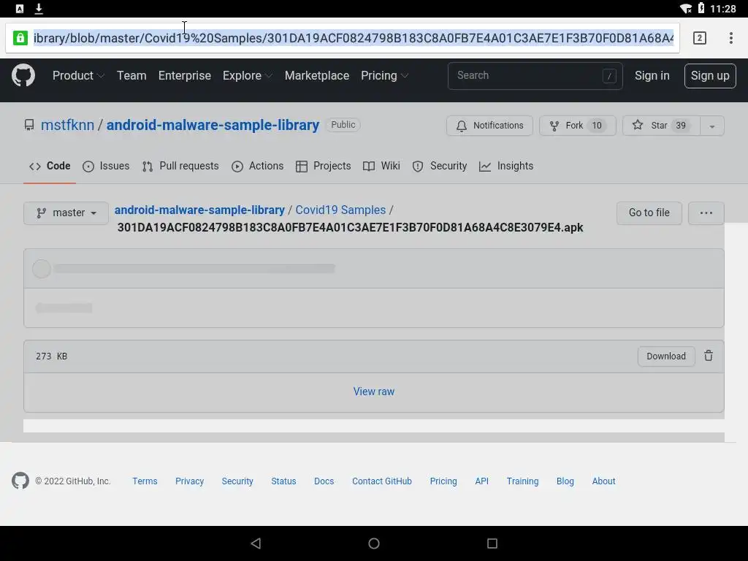
Task: Click the slash shortcut icon in search
Action: click(609, 76)
